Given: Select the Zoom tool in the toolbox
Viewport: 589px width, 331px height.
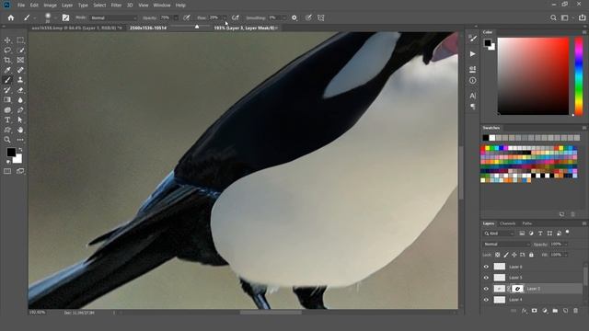Looking at the screenshot, I should click(7, 140).
